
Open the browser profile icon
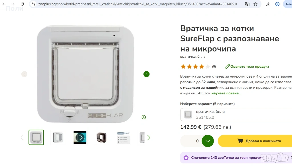click(x=277, y=4)
